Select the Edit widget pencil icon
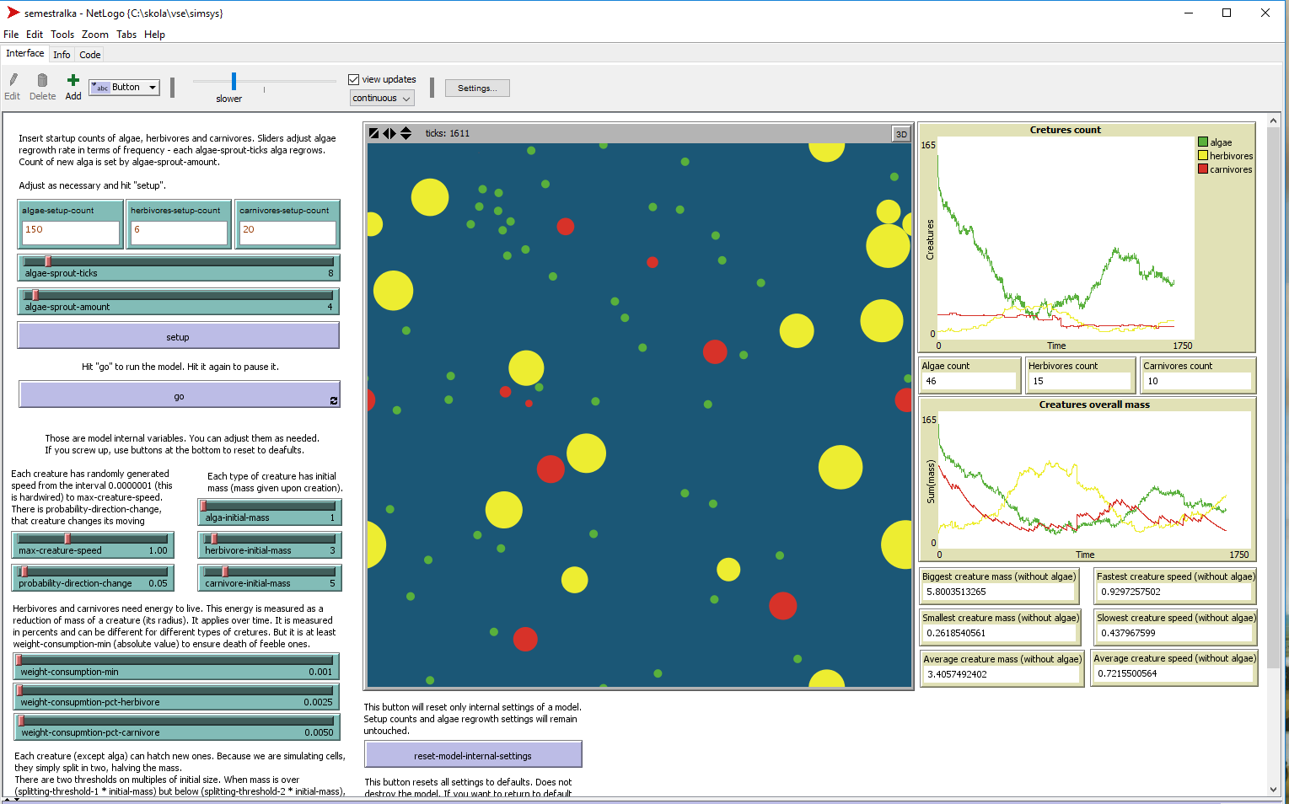The image size is (1289, 804). (x=12, y=82)
